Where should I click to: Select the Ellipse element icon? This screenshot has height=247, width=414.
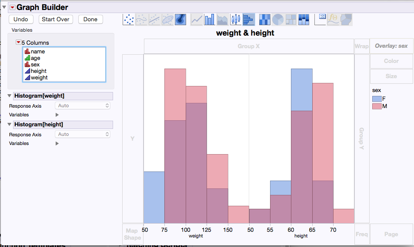point(168,20)
